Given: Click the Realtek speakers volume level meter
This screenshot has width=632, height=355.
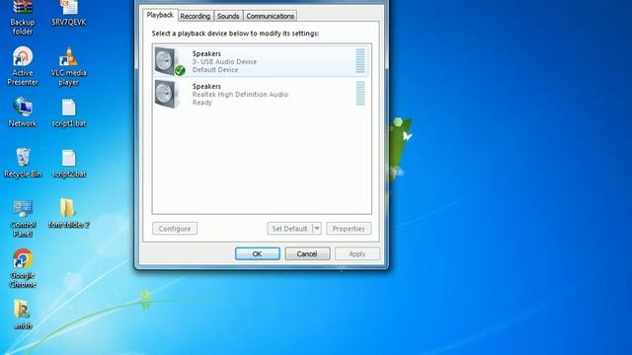Looking at the screenshot, I should [360, 94].
